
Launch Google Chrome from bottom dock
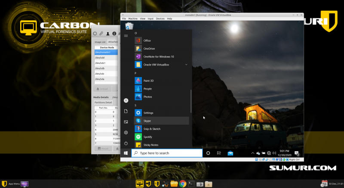tap(182, 184)
